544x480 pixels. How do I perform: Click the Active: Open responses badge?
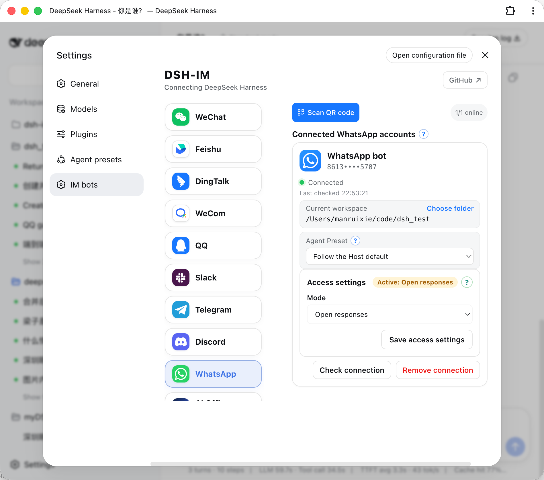[415, 282]
